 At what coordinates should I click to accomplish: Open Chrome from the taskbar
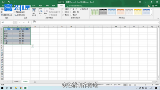pyautogui.click(x=21, y=88)
